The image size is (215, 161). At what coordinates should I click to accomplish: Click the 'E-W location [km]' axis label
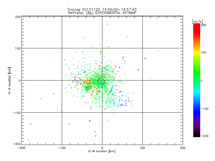click(x=102, y=151)
